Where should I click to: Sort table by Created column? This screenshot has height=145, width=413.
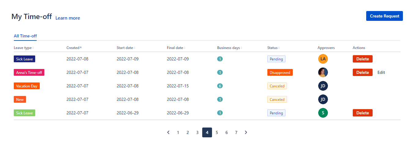pyautogui.click(x=74, y=48)
